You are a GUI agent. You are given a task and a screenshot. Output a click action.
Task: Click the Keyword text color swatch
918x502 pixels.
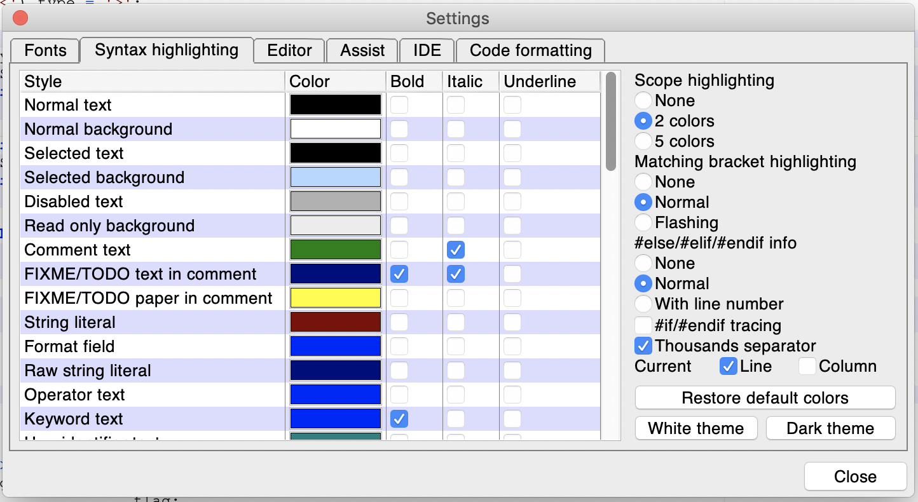coord(335,419)
